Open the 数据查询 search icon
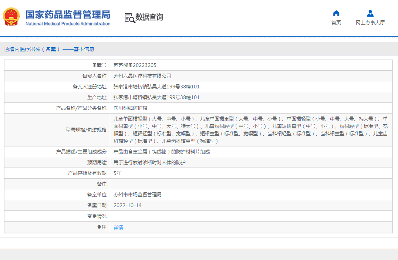This screenshot has height=260, width=398. [x=130, y=18]
